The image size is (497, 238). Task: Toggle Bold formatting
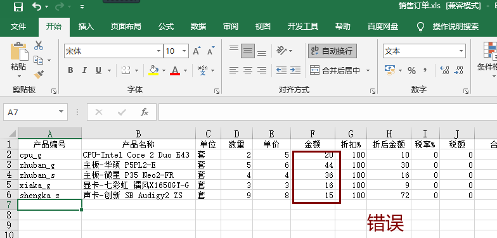tap(70, 70)
